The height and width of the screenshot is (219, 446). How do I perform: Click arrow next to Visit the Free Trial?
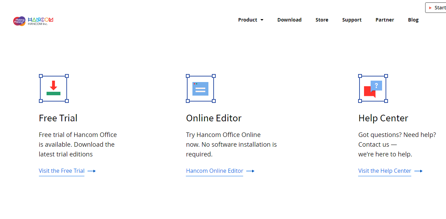point(92,171)
